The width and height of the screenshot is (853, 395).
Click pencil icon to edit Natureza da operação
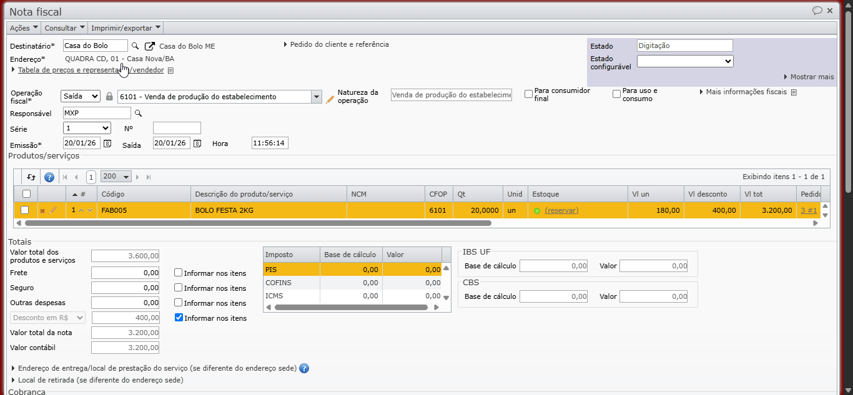(330, 99)
